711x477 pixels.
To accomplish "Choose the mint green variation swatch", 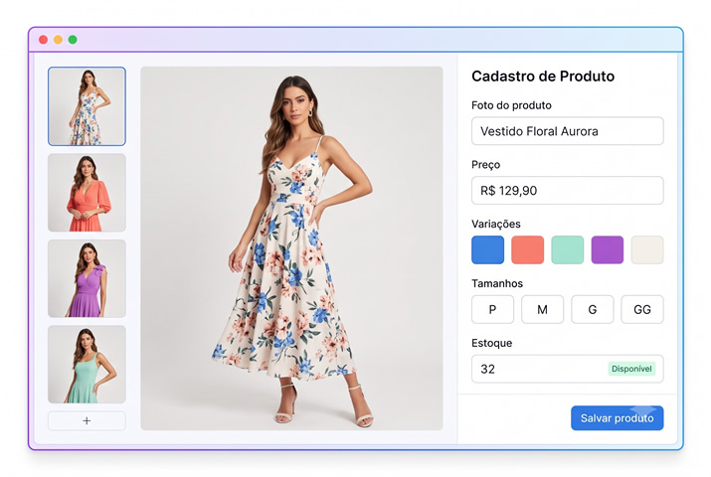I will [x=567, y=249].
